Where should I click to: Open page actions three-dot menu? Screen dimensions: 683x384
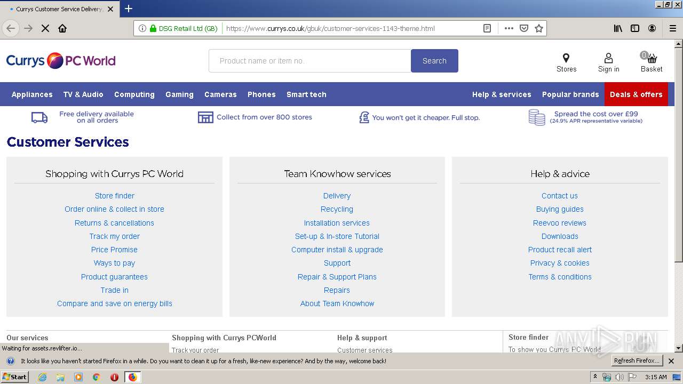[x=509, y=28]
